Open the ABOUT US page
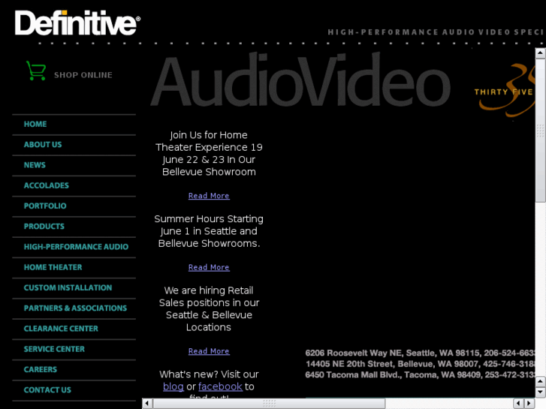The width and height of the screenshot is (546, 409). tap(43, 145)
